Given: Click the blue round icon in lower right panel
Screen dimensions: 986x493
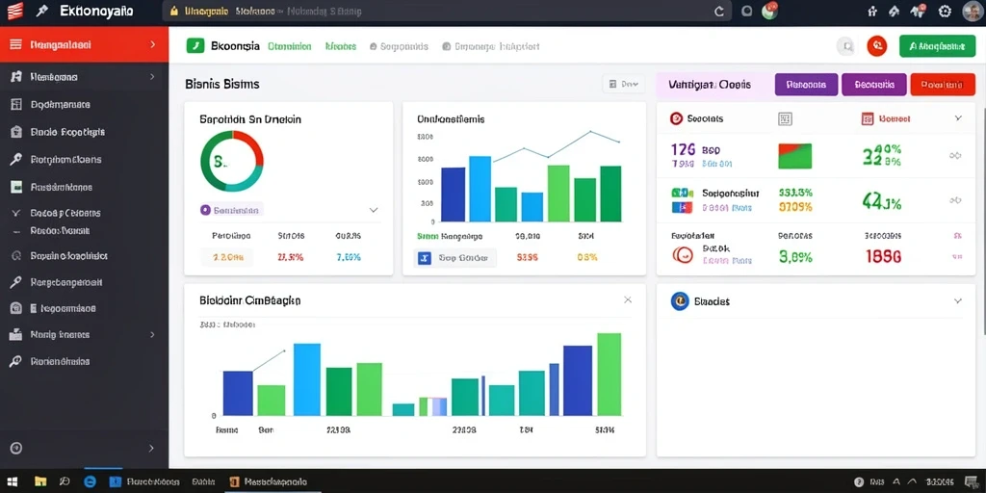Looking at the screenshot, I should [680, 301].
